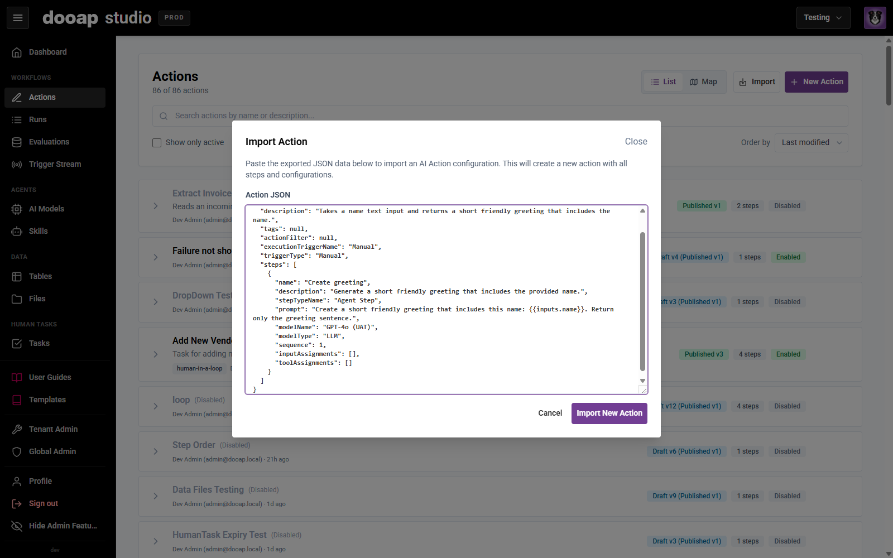This screenshot has width=893, height=558.
Task: Click Import New Action button
Action: [x=609, y=413]
